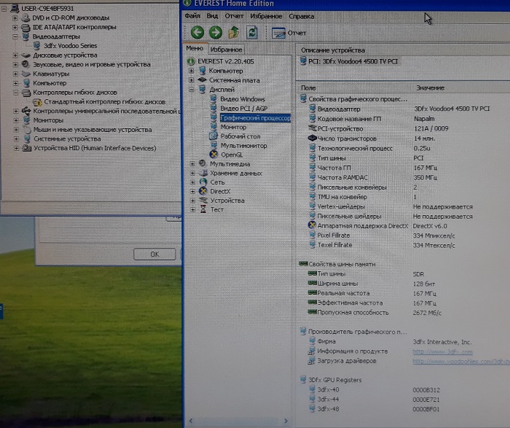Viewport: 510px width, 428px height.
Task: Collapse Видеоадаптеры in Device Manager
Action: tap(15, 36)
